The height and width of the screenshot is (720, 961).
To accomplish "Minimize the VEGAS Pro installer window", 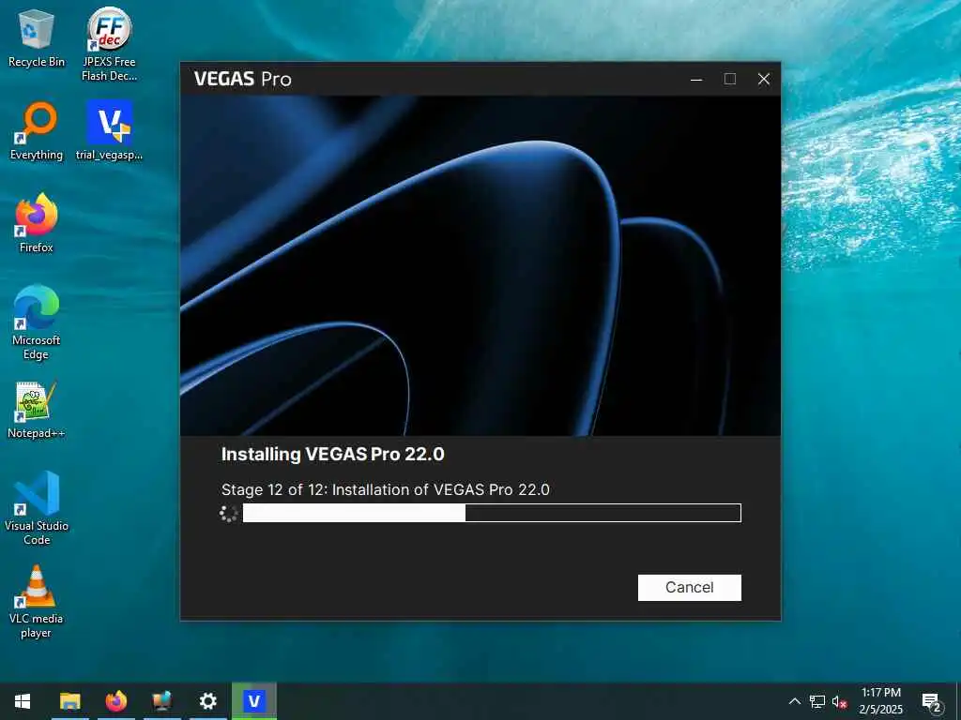I will (696, 79).
